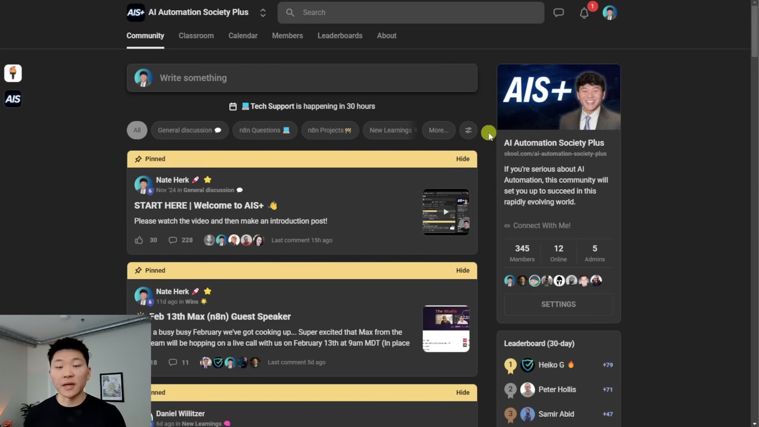
Task: Expand the More... categories dropdown
Action: click(439, 130)
